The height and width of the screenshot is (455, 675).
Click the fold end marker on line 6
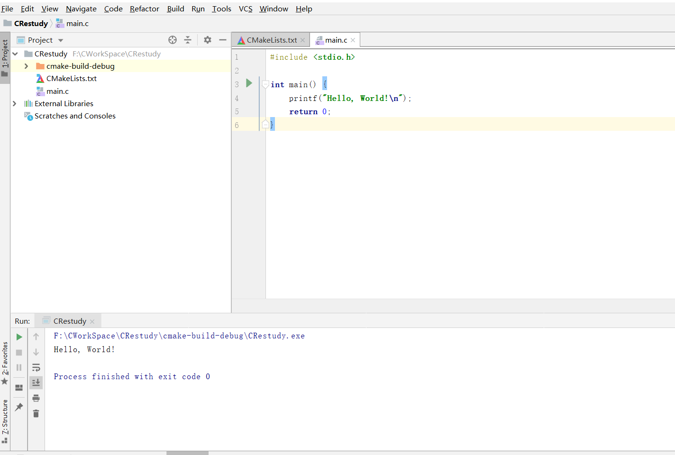pos(265,125)
